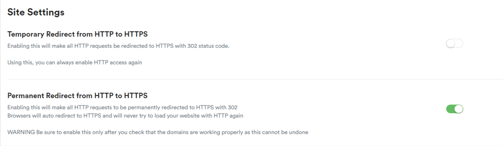
Task: Click the divider line between redirect sections
Action: (x=255, y=79)
